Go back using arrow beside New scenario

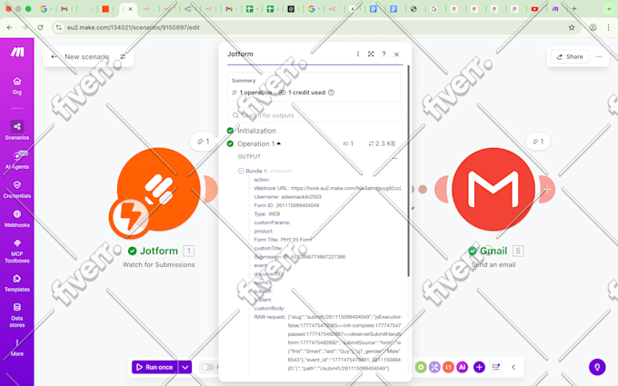pos(54,56)
